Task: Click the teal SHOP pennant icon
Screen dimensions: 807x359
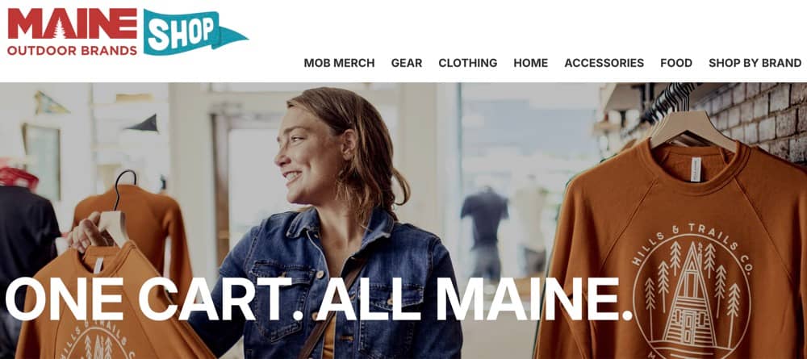Action: click(x=194, y=32)
